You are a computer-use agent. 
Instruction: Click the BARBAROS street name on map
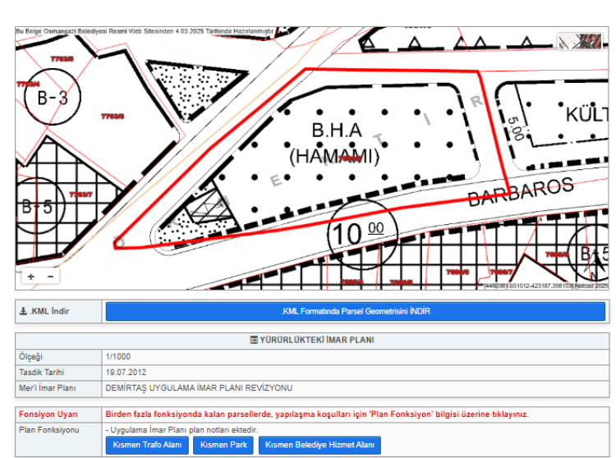[520, 191]
